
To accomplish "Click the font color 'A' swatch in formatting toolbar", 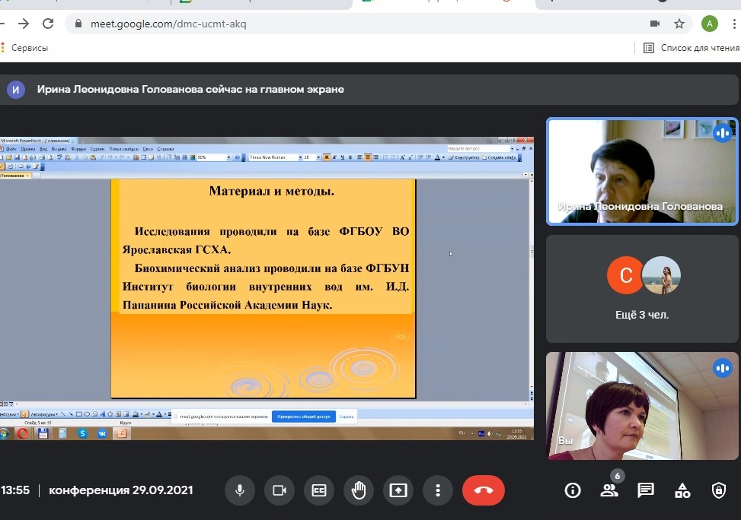I will 437,157.
